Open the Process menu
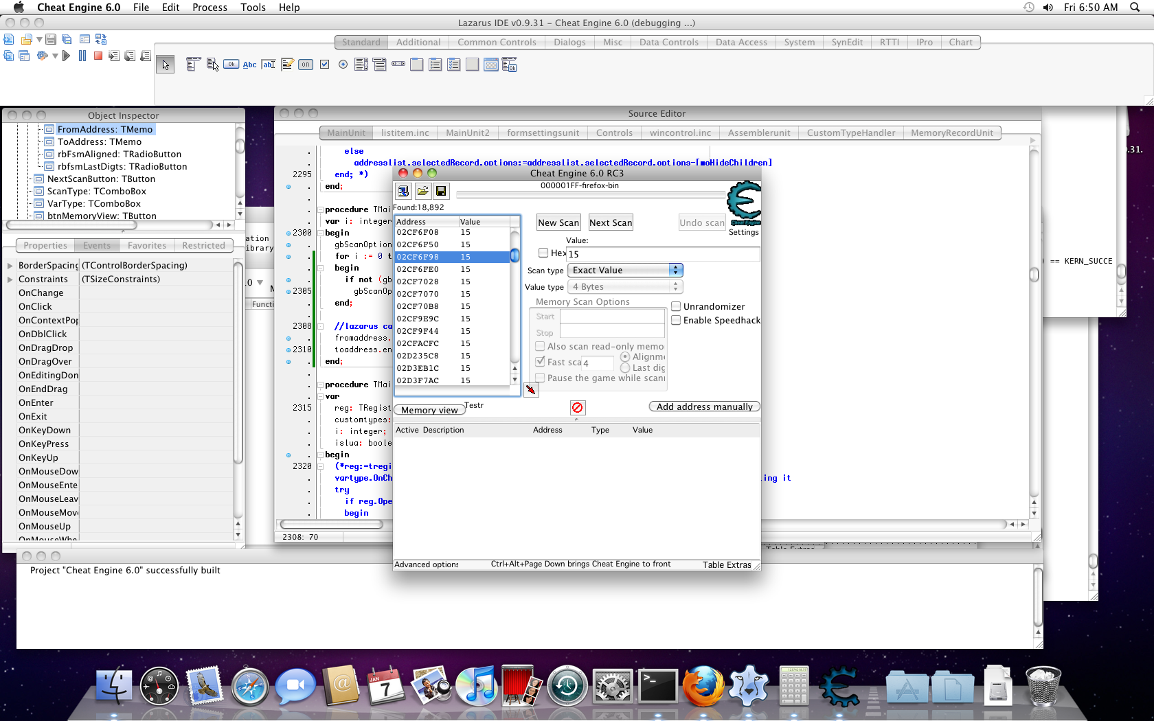This screenshot has width=1154, height=721. point(210,8)
